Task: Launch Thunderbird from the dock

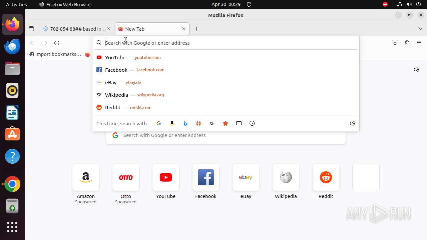Action: [x=12, y=46]
